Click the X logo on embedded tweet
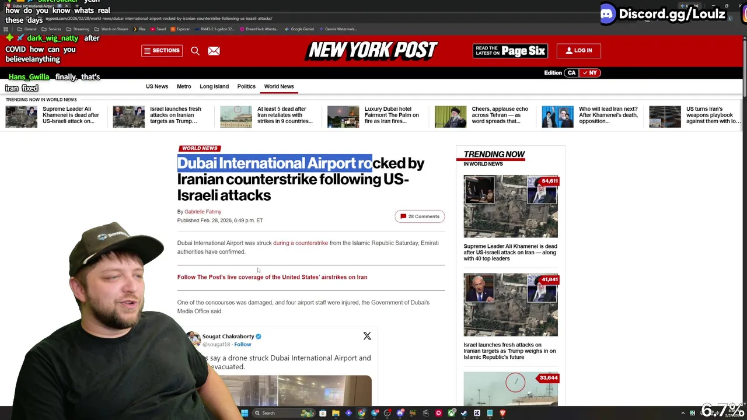This screenshot has height=420, width=747. 367,336
